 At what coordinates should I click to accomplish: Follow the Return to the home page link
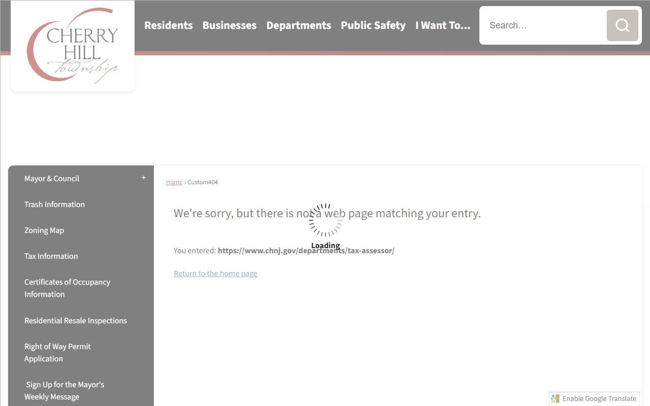[215, 274]
